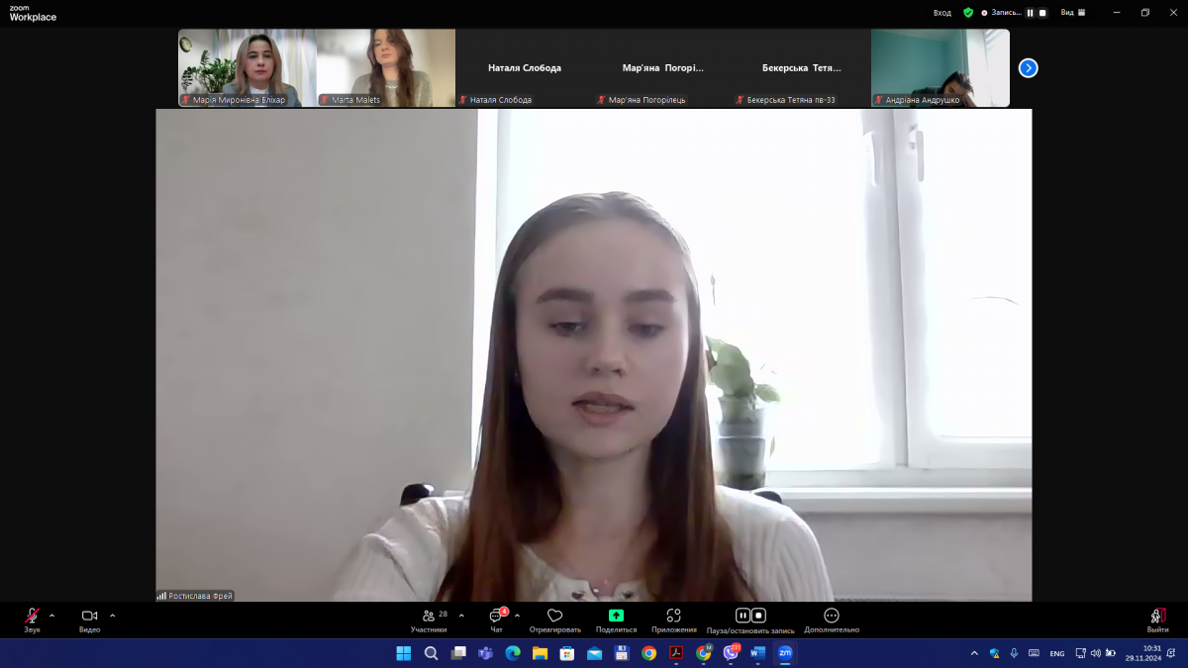The height and width of the screenshot is (668, 1188).
Task: Unmute microphone with Звук icon
Action: pos(32,616)
